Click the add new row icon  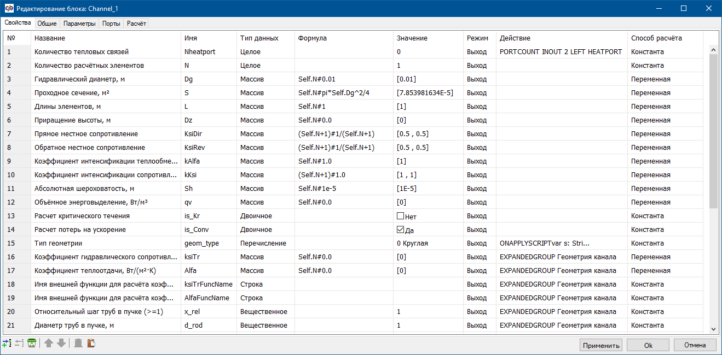[x=7, y=344]
